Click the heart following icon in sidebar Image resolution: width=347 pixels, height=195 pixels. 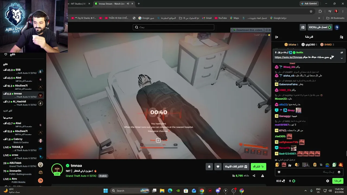coord(6,54)
